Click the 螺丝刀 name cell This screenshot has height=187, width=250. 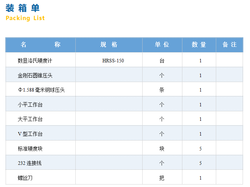pos(25,178)
